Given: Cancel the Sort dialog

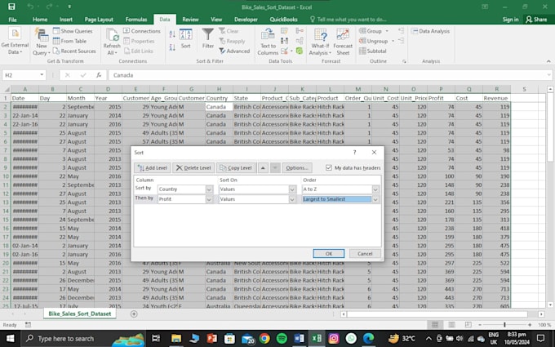Looking at the screenshot, I should point(365,254).
